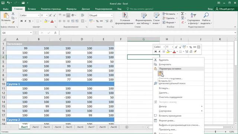Viewport: 238px width, 134px height.
Task: Open the Name Box dropdown arrow next to G4
Action: (x=31, y=33)
